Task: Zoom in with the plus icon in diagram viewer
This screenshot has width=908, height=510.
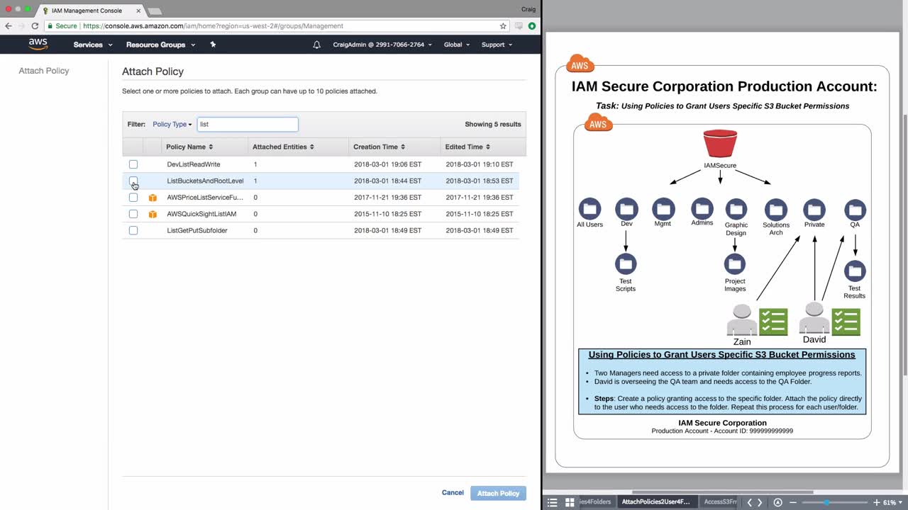Action: pos(877,502)
